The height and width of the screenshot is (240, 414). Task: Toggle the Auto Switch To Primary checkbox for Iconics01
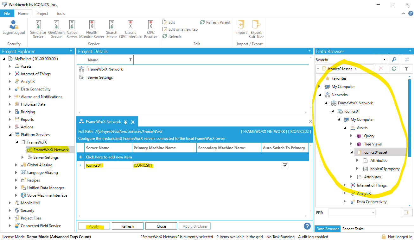(285, 165)
